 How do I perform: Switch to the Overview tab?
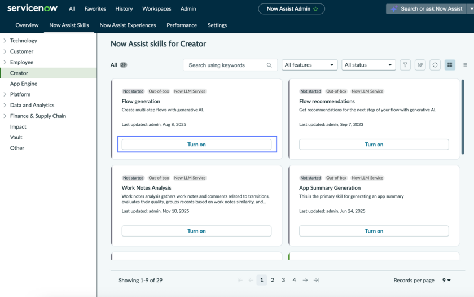(x=27, y=25)
